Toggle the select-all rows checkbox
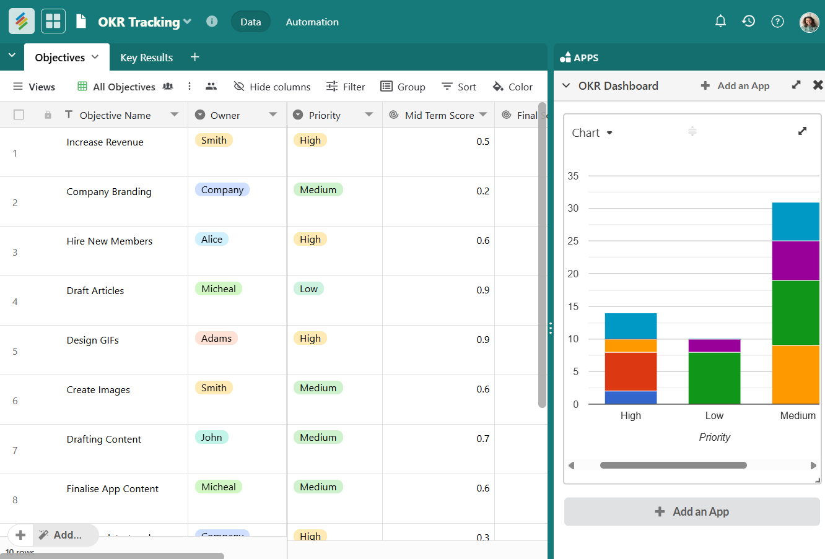This screenshot has height=559, width=825. 19,115
